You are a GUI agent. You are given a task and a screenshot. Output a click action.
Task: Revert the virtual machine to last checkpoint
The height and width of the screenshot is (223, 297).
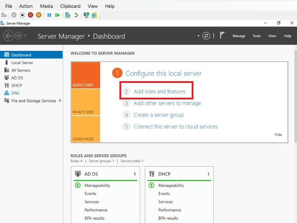(76, 15)
